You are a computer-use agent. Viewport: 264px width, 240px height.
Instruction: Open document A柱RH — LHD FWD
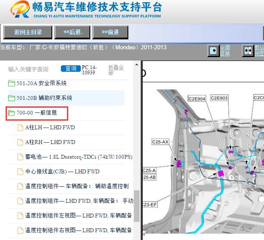pos(50,142)
